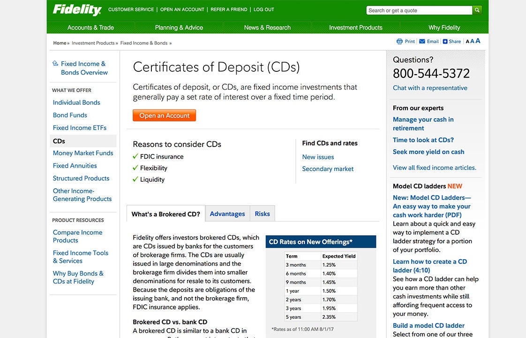
Task: Open the Accounts & Trade menu
Action: (x=90, y=28)
